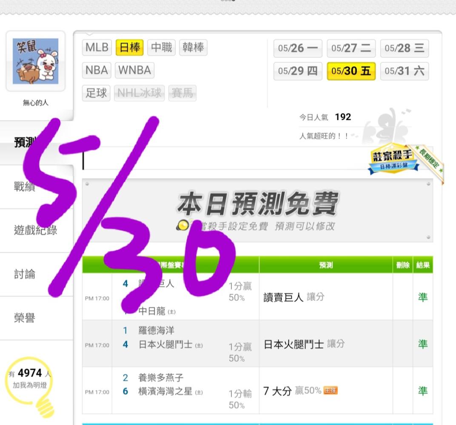Select the MLB league filter
The height and width of the screenshot is (425, 456).
point(97,47)
